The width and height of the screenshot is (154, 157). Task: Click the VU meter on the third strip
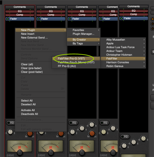pos(82,146)
